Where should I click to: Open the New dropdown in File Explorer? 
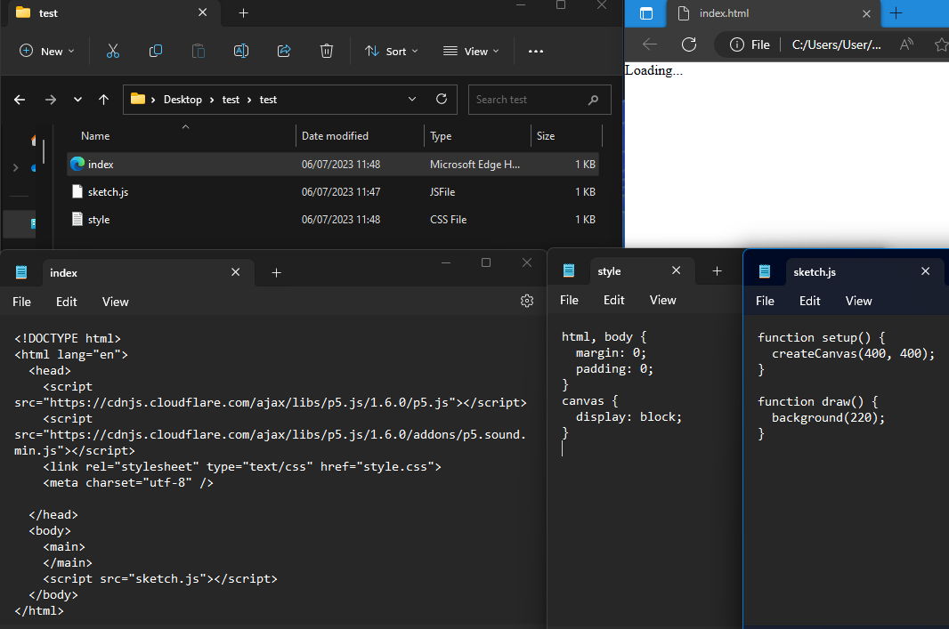[x=46, y=52]
